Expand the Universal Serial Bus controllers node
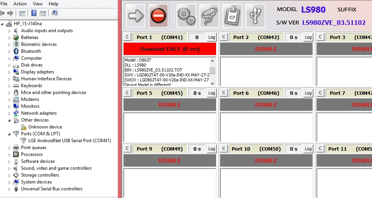372x198 pixels. point(10,189)
